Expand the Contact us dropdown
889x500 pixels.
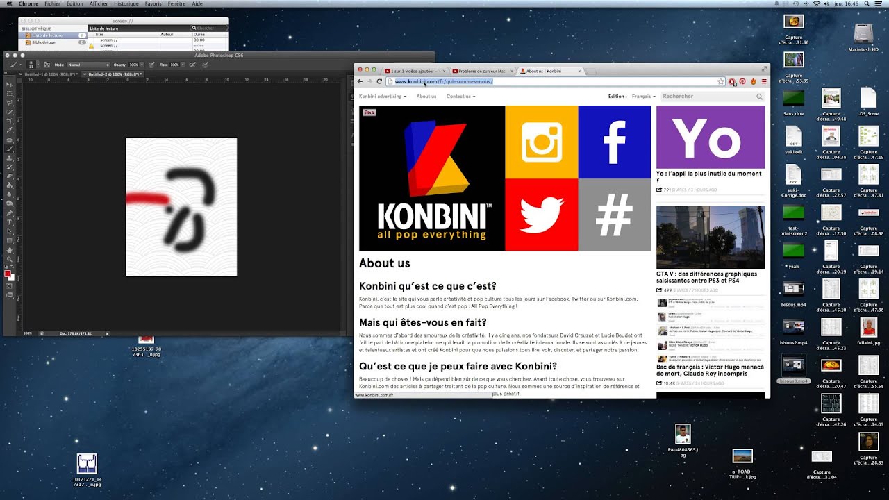(461, 97)
